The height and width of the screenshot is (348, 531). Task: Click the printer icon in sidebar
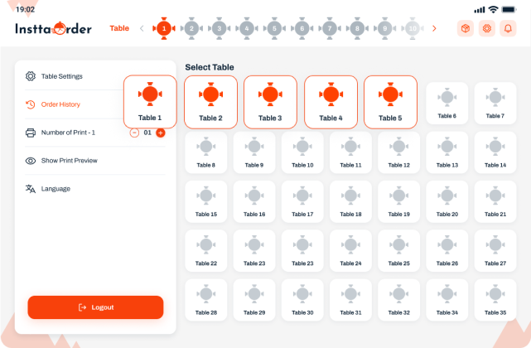(x=31, y=133)
